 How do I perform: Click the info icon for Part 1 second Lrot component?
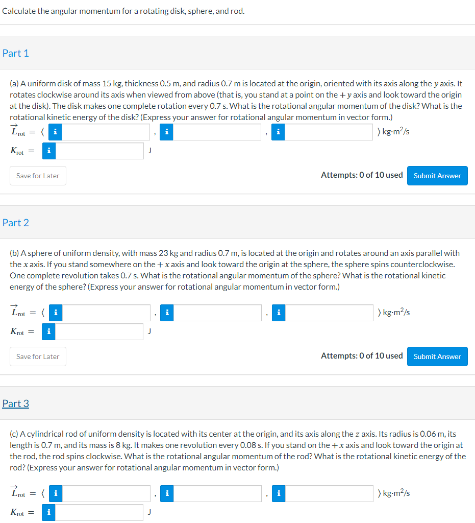[166, 131]
